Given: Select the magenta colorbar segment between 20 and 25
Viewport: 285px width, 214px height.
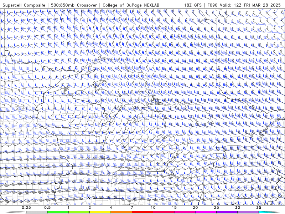Looking at the screenshot, I should point(206,212).
